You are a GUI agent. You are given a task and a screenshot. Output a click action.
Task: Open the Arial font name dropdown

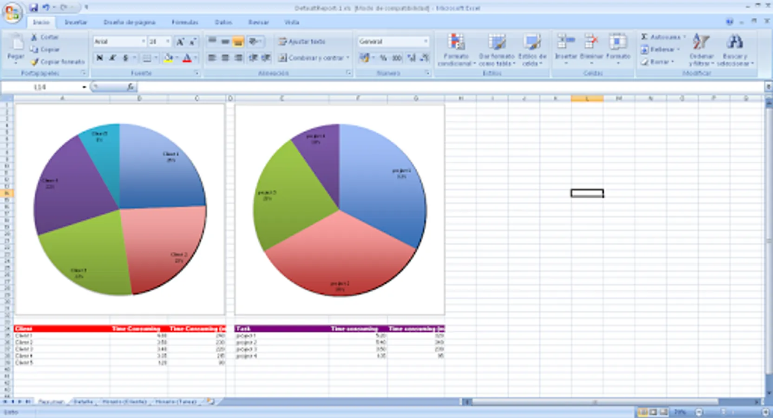[143, 42]
